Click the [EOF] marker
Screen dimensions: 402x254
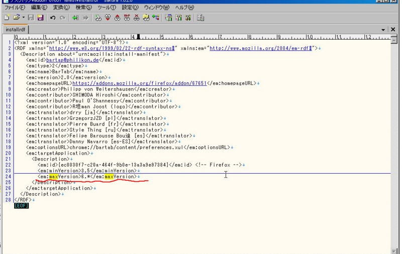click(x=21, y=206)
